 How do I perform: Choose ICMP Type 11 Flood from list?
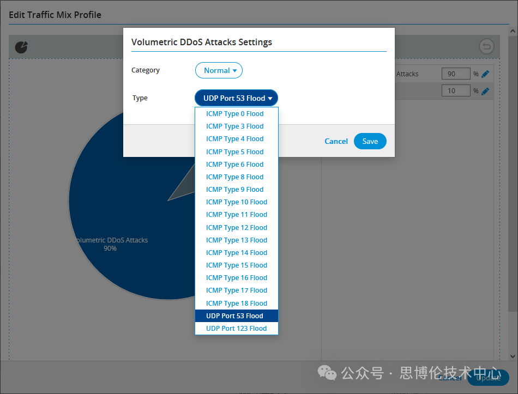pyautogui.click(x=236, y=215)
